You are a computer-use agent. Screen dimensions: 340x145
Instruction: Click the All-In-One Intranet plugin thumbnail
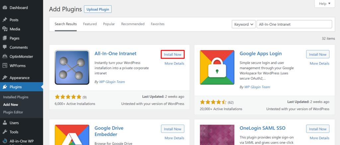point(72,67)
